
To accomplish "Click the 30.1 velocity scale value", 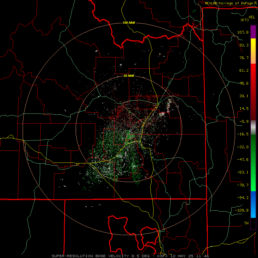I will 244,96.
